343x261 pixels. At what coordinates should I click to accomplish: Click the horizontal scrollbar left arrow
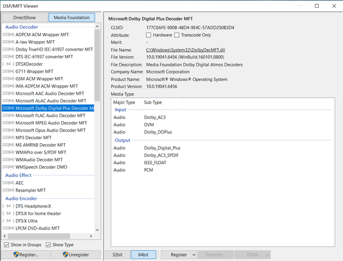point(4,236)
